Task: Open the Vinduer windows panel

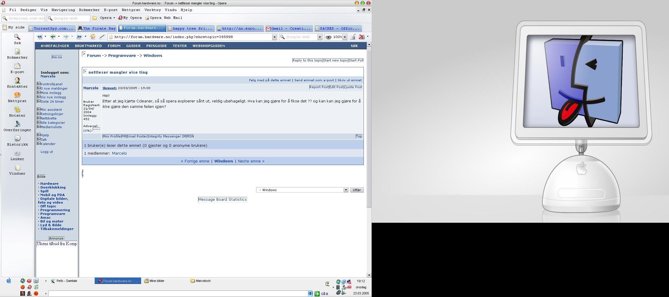Action: pos(17,170)
